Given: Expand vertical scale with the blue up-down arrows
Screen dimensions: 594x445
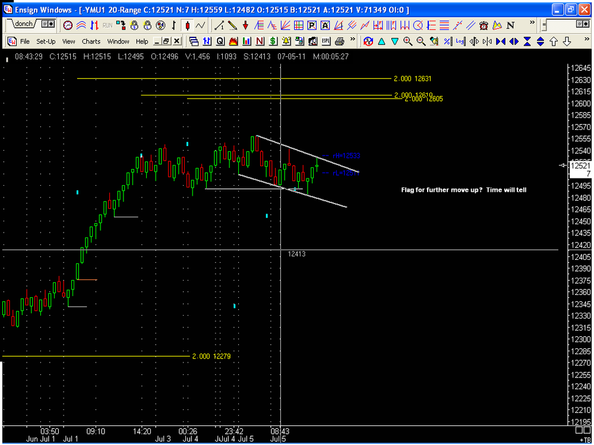Looking at the screenshot, I should click(541, 42).
